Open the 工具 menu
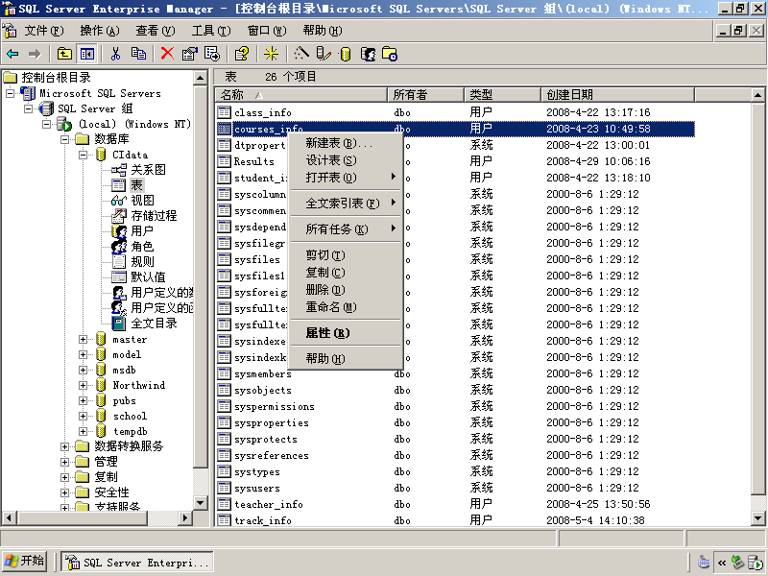The image size is (768, 576). tap(210, 31)
